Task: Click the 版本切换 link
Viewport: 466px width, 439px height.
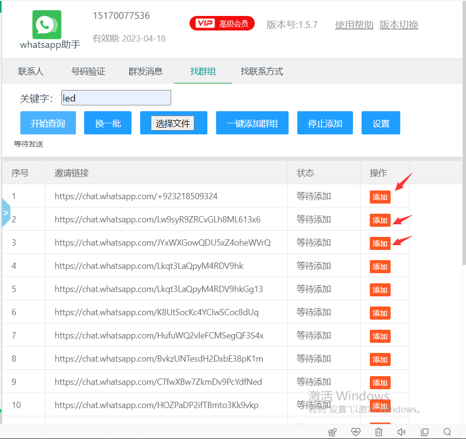Action: (x=399, y=25)
